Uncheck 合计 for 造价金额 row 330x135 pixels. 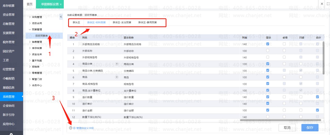(x=317, y=110)
